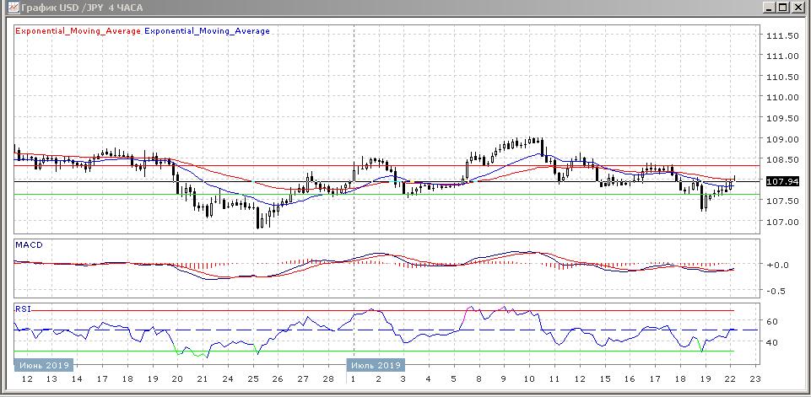
Task: Click date label 1 under Июль 2019
Action: pyautogui.click(x=354, y=379)
